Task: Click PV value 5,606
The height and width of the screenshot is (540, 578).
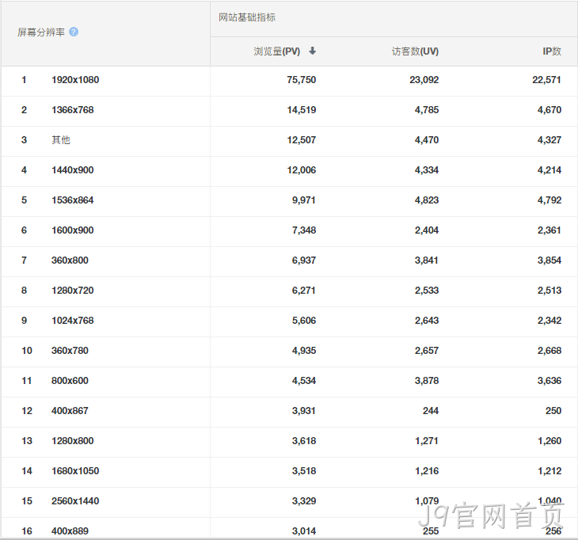Action: pyautogui.click(x=304, y=321)
